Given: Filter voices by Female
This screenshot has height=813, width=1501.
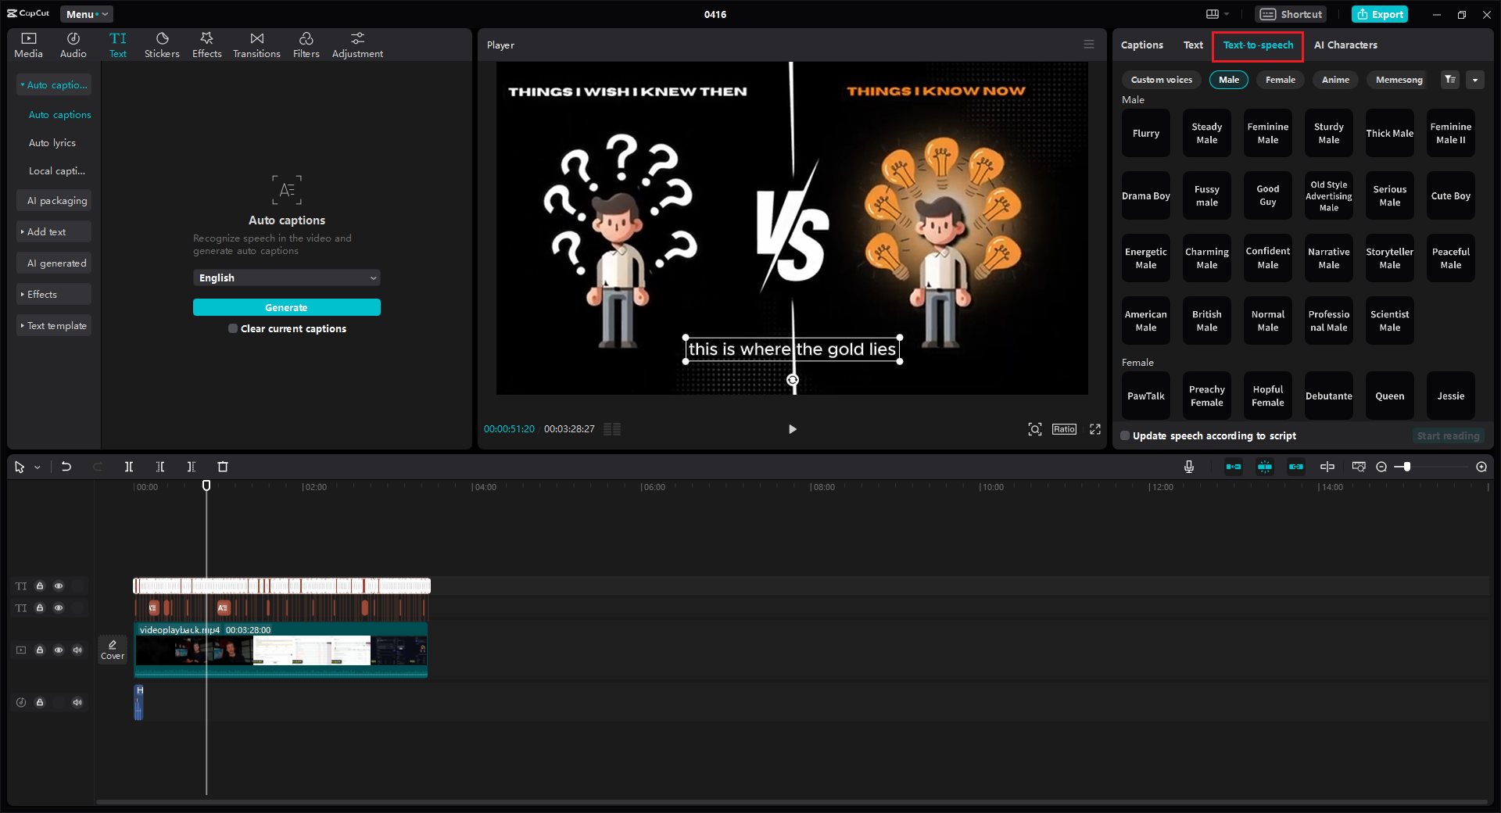Looking at the screenshot, I should coord(1281,80).
